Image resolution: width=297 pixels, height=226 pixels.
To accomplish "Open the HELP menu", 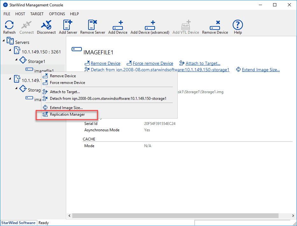I will tap(74, 14).
